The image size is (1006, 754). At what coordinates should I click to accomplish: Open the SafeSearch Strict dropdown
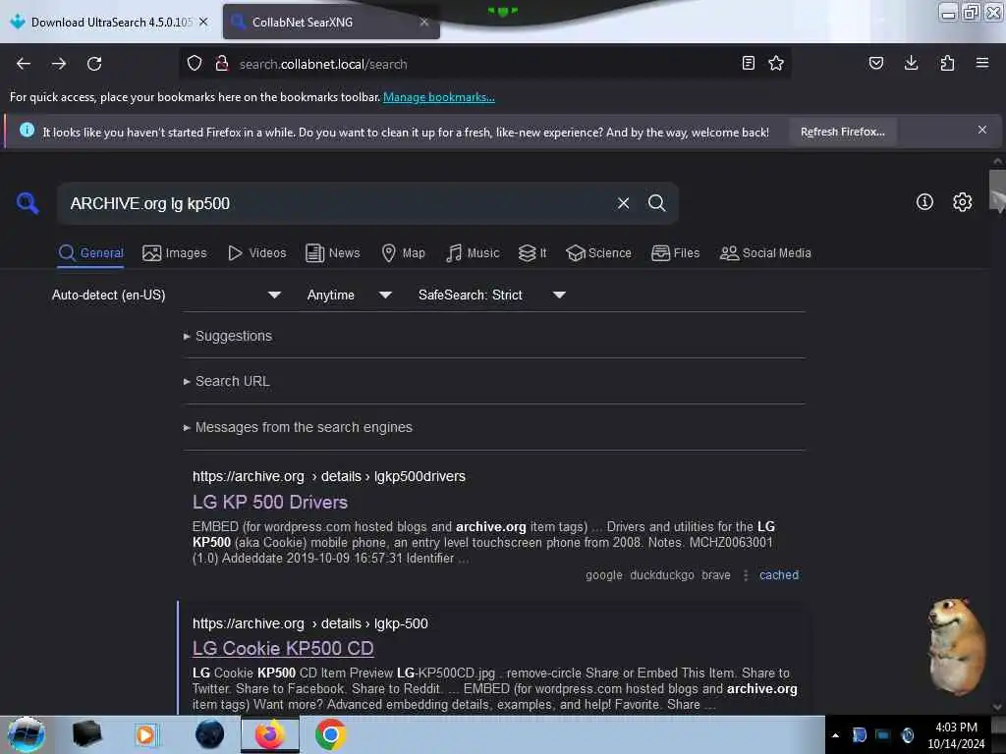pos(491,295)
